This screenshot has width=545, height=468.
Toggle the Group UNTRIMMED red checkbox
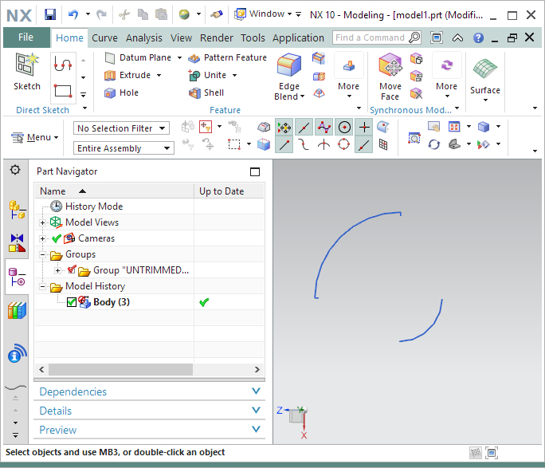72,270
